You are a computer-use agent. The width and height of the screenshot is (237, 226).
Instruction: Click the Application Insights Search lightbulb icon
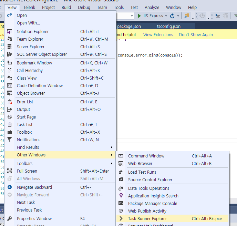click(121, 196)
